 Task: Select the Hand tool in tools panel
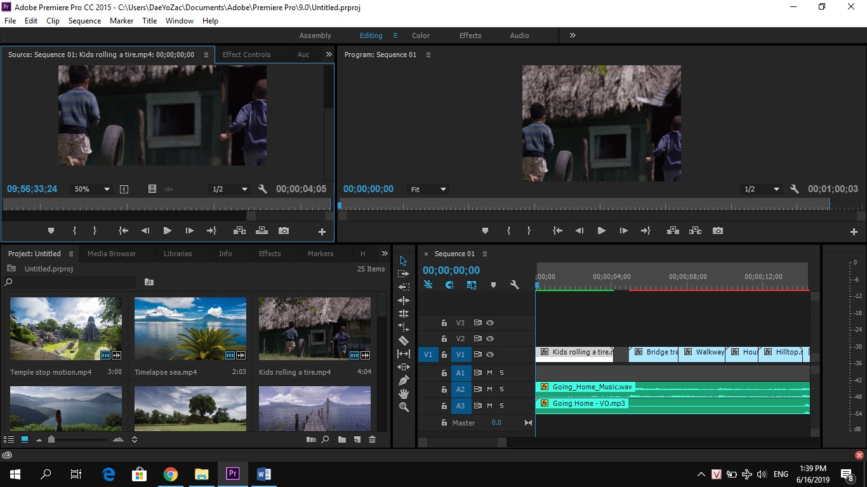(404, 394)
